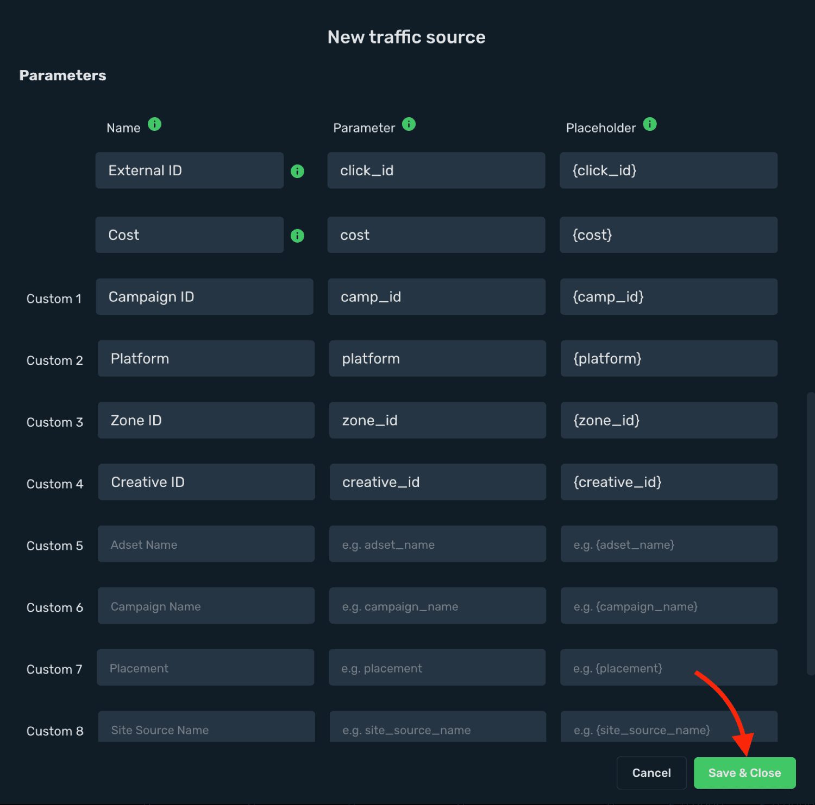Edit the click_id parameter field
815x805 pixels.
point(436,170)
